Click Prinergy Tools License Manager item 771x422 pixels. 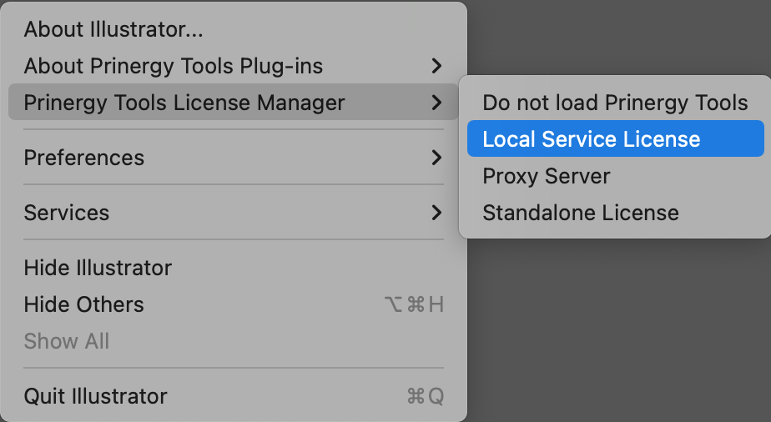click(x=184, y=103)
